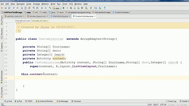Screen dimensions: 189x106
Task: Open the Help menu
Action: [x=86, y=4]
